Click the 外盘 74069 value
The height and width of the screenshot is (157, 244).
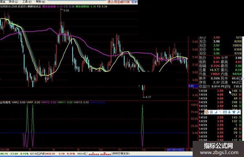[x=215, y=74]
